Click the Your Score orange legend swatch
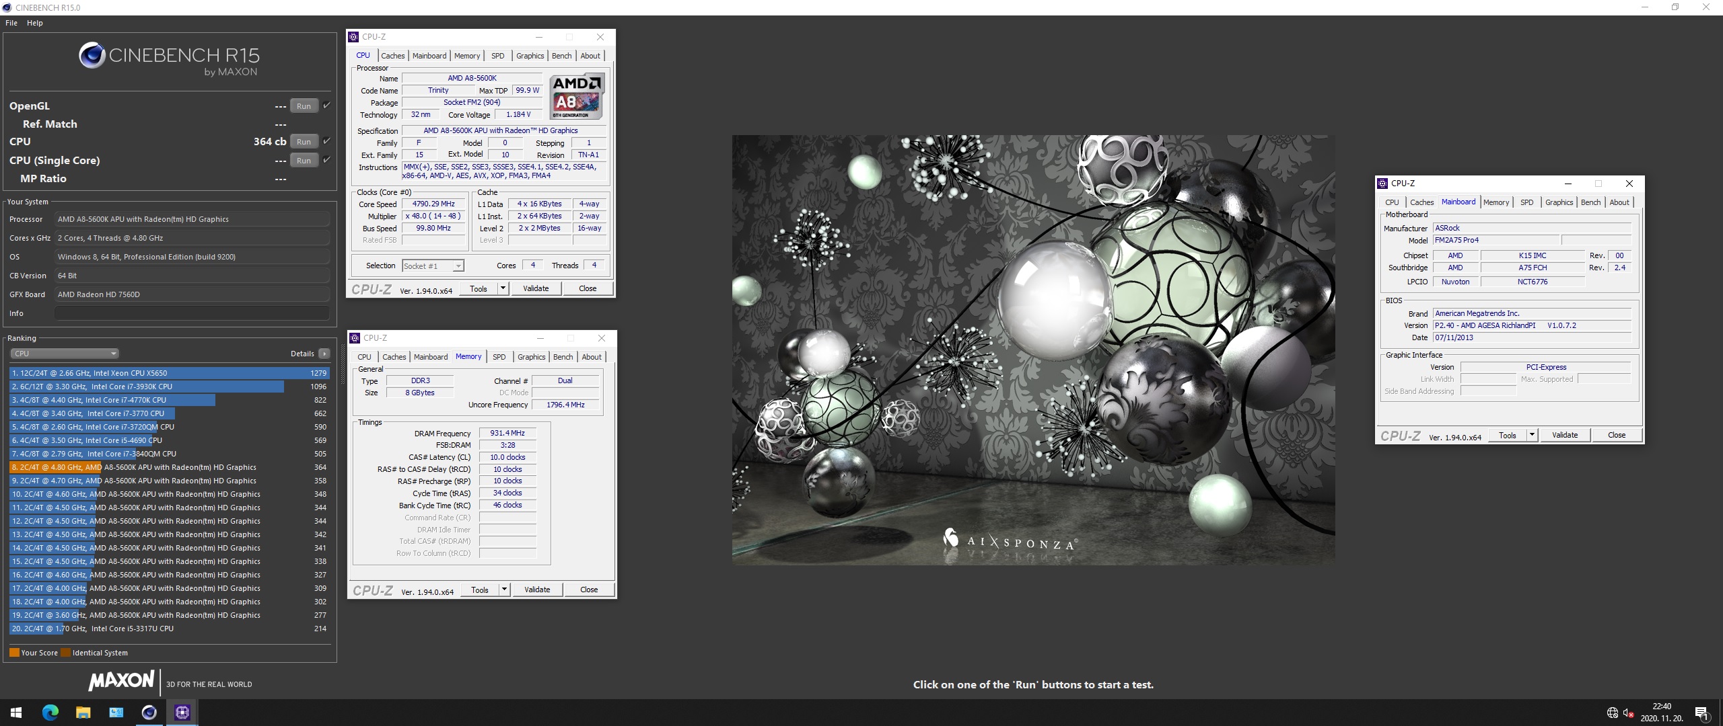The width and height of the screenshot is (1723, 726). [x=14, y=653]
